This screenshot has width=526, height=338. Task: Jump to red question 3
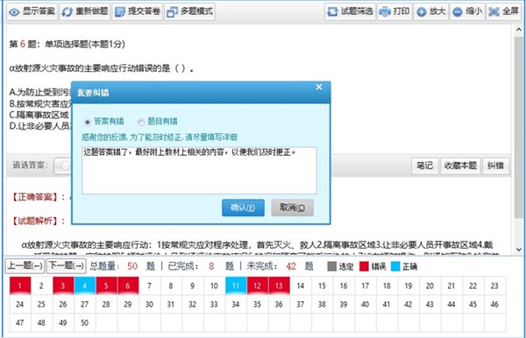tap(63, 285)
